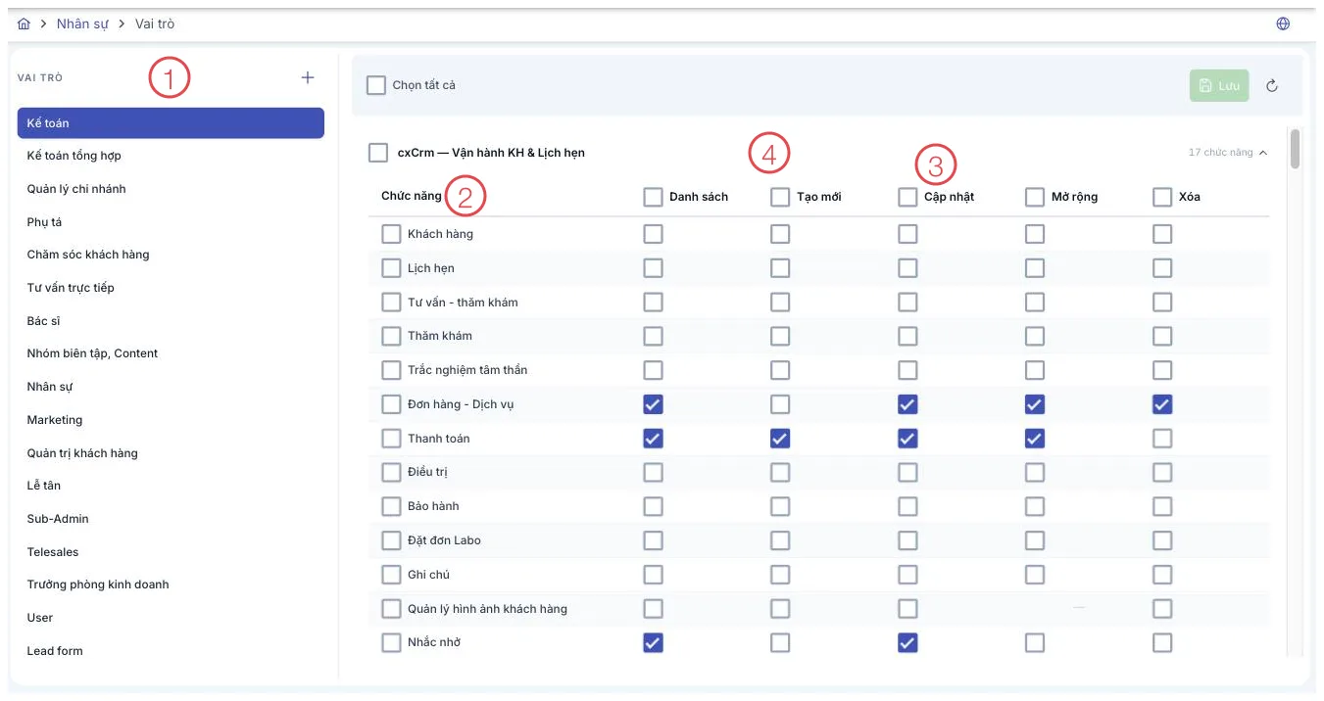This screenshot has height=701, width=1324.
Task: Uncheck Danh sách for Đơn hàng - Dịch vụ
Action: click(653, 404)
